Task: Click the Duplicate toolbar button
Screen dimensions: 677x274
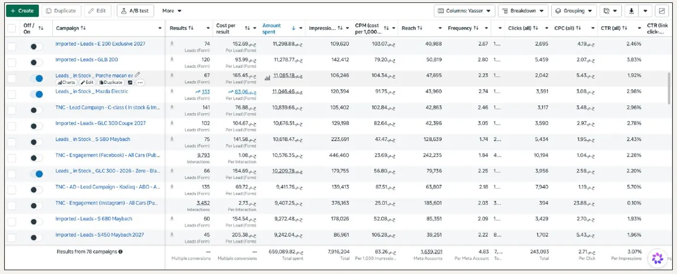Action: (61, 11)
